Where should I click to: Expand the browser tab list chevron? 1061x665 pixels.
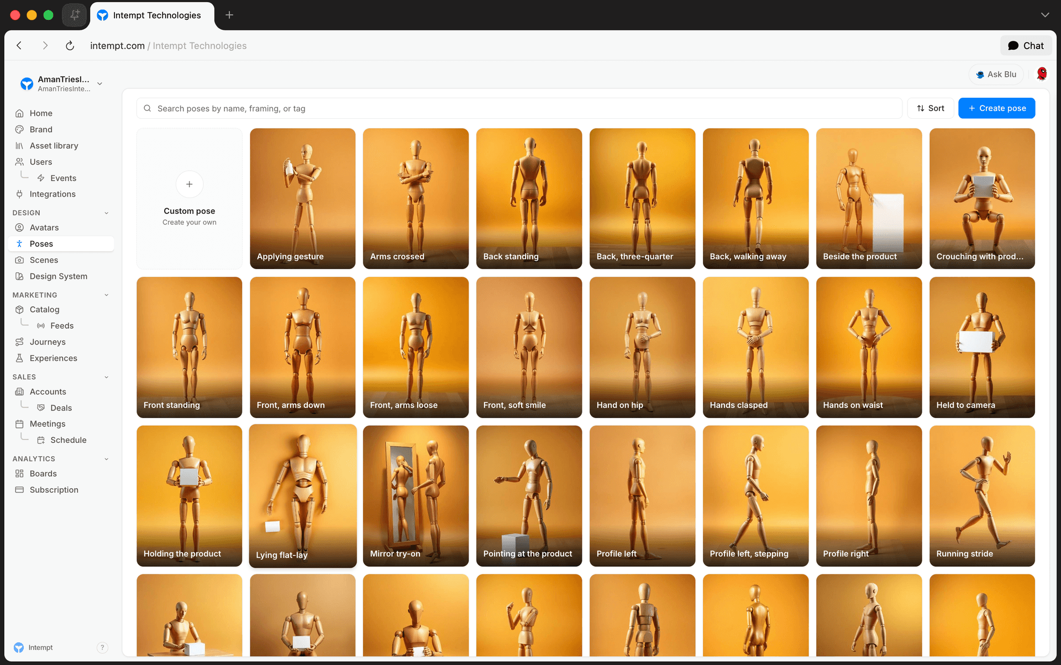coord(1044,15)
